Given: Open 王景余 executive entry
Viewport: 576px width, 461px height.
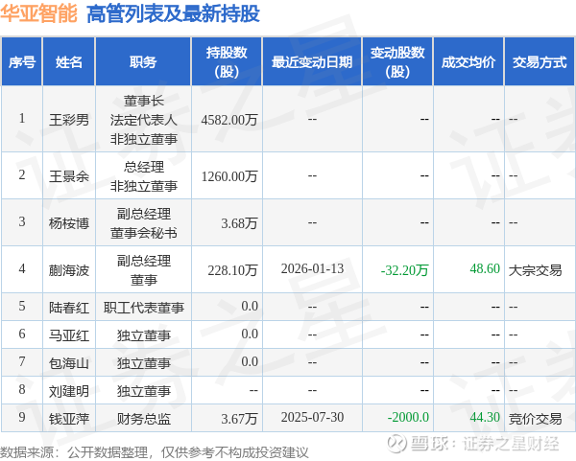Looking at the screenshot, I should tap(69, 176).
